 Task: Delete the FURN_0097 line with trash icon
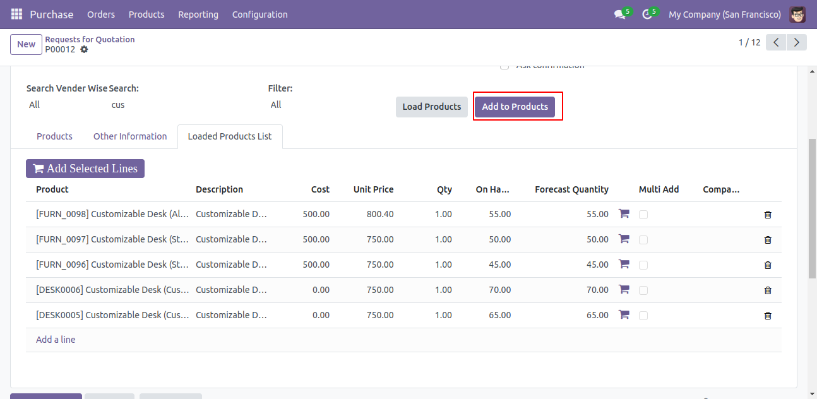[x=768, y=240]
